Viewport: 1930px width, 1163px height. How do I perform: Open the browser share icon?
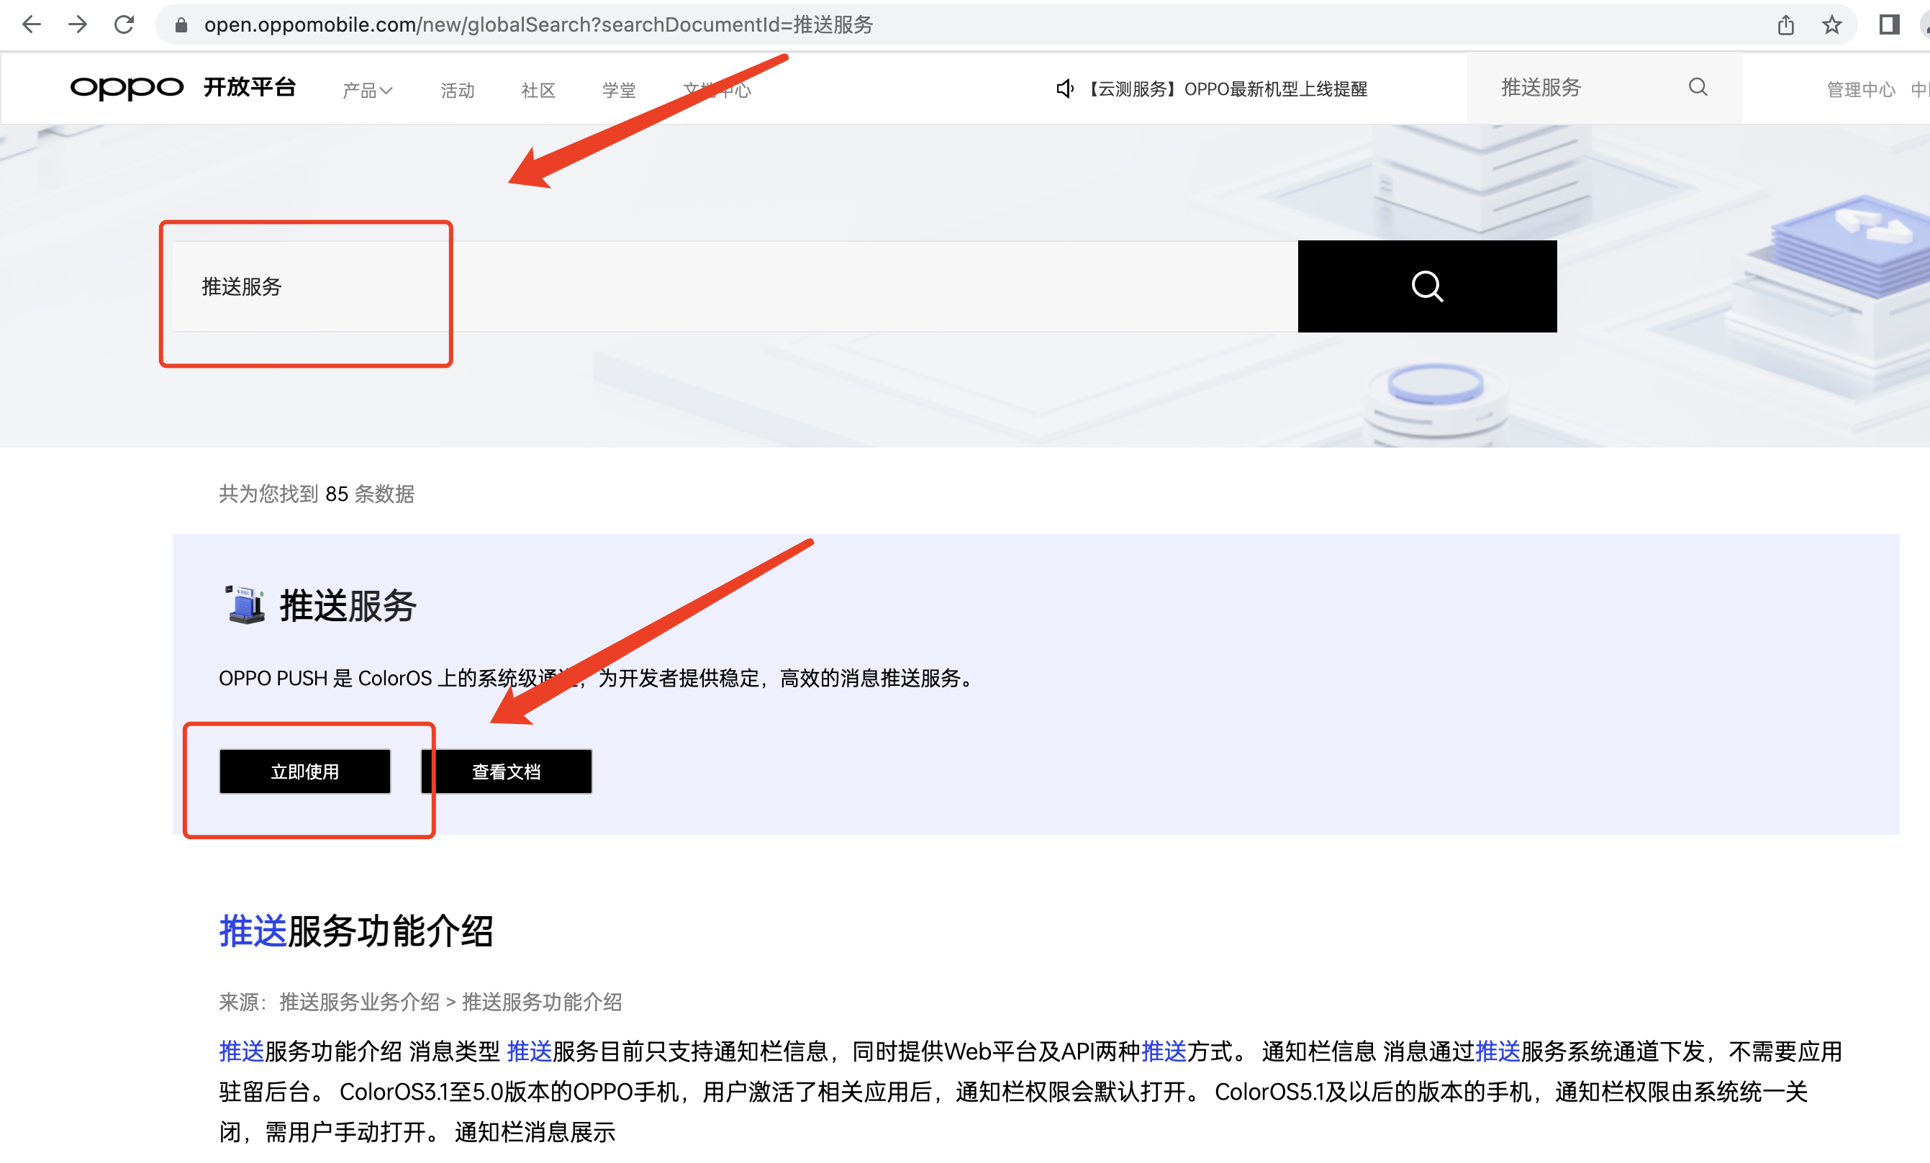click(1785, 25)
